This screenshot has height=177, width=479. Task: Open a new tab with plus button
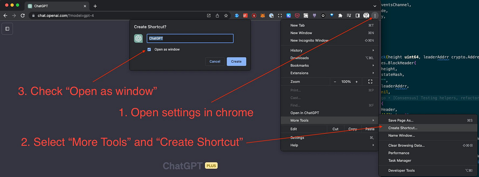[x=95, y=6]
